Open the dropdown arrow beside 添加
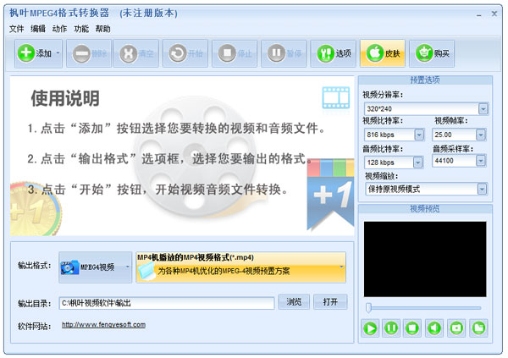Image resolution: width=508 pixels, height=358 pixels. 58,52
